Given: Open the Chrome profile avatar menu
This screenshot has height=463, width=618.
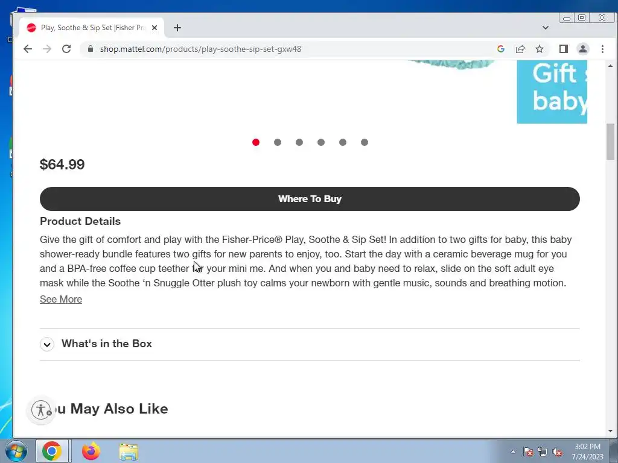Looking at the screenshot, I should click(x=582, y=49).
